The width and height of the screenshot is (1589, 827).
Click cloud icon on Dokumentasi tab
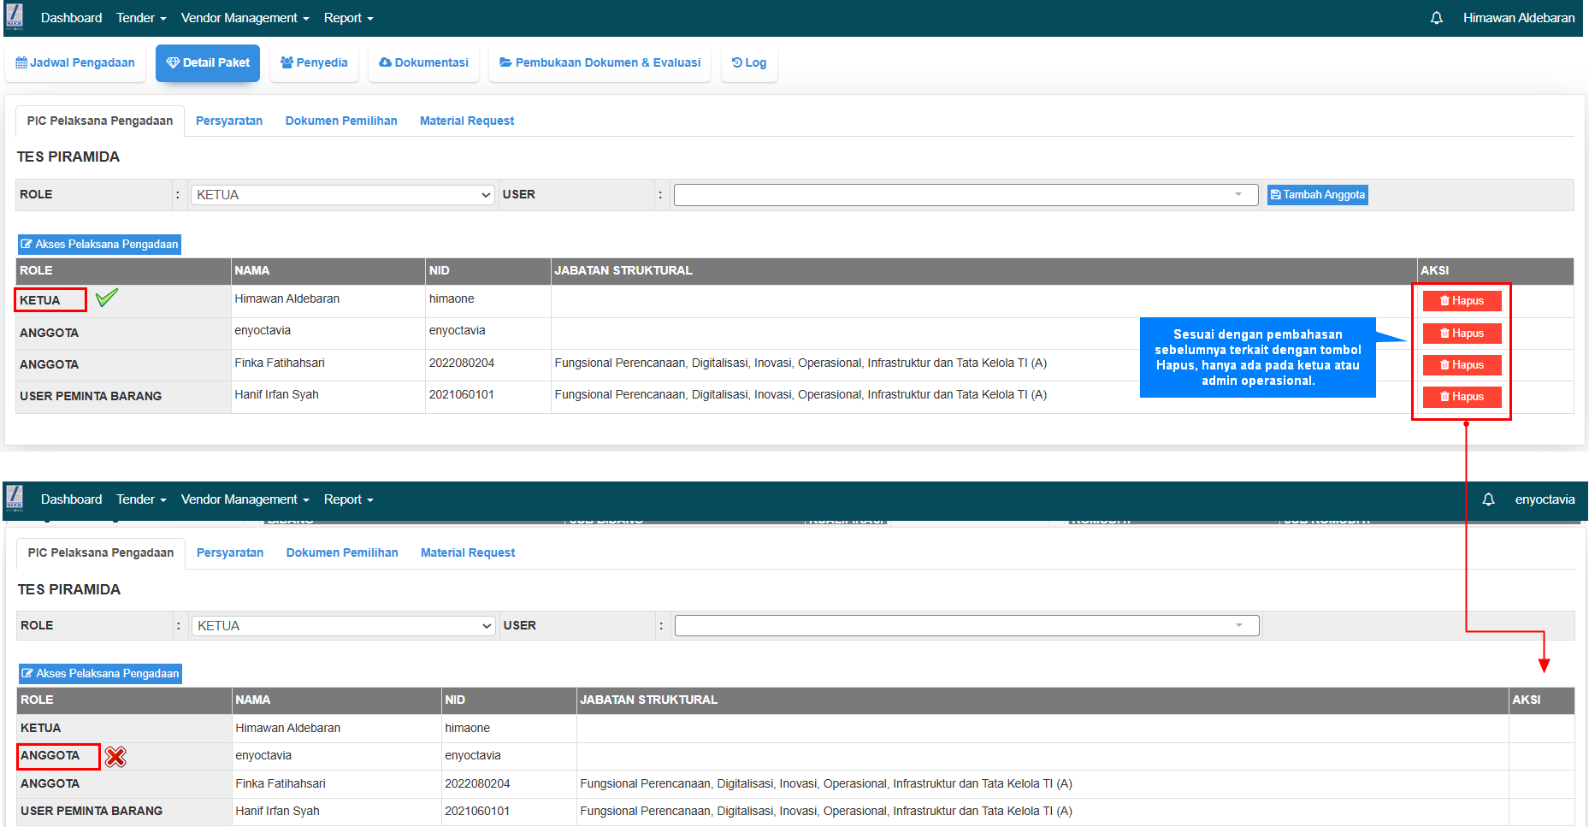(385, 63)
